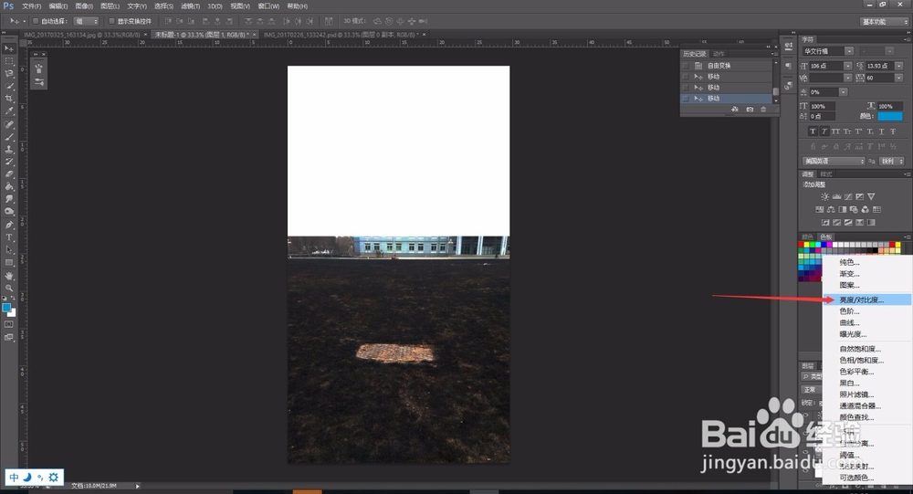Switch to IMG_20170226_133242.psd document tab

pyautogui.click(x=340, y=35)
